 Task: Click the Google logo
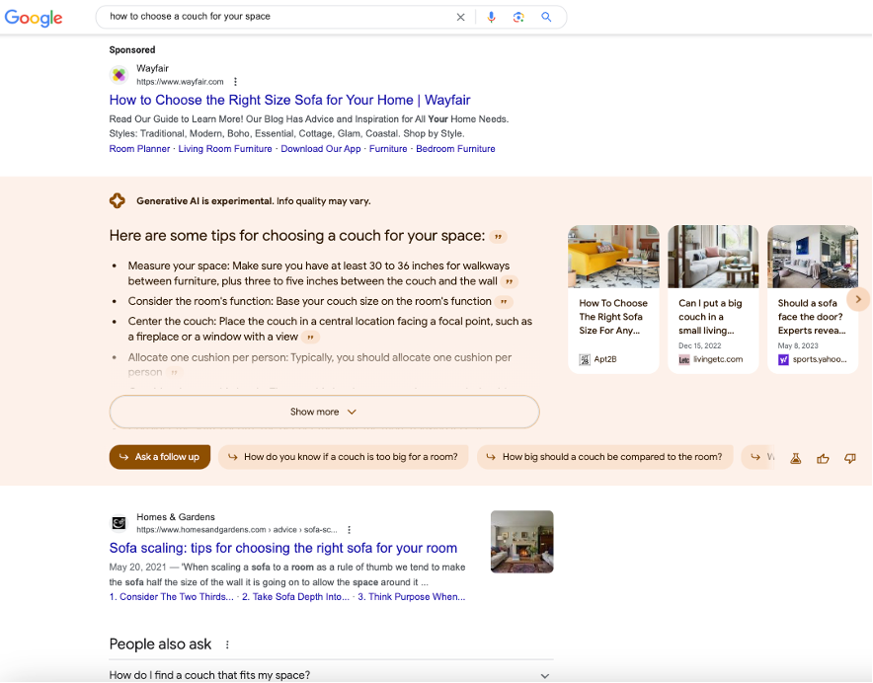coord(34,18)
